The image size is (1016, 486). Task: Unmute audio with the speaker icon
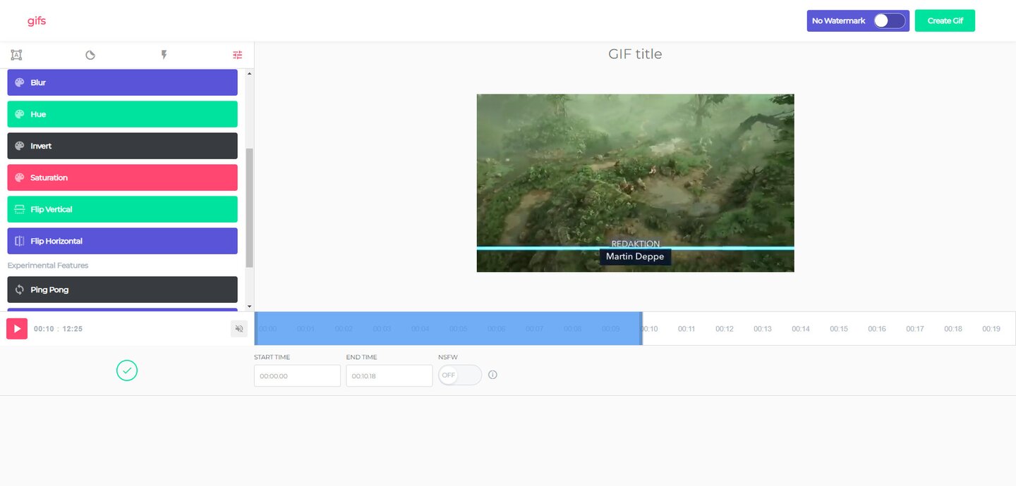tap(239, 329)
